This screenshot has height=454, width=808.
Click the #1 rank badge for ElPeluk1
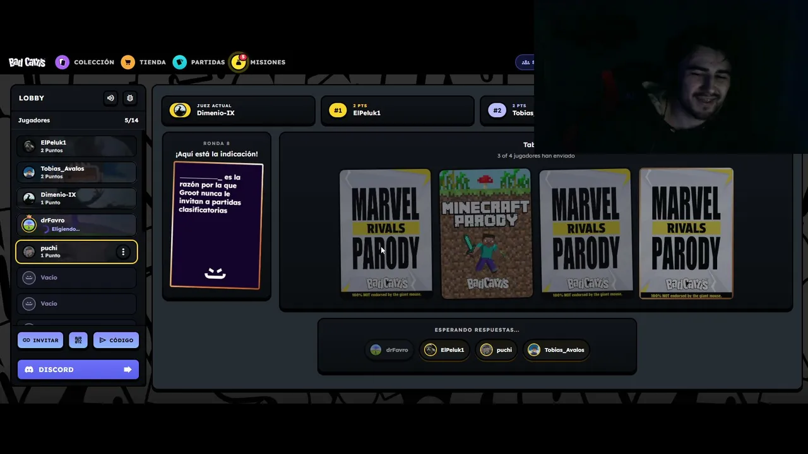coord(338,110)
